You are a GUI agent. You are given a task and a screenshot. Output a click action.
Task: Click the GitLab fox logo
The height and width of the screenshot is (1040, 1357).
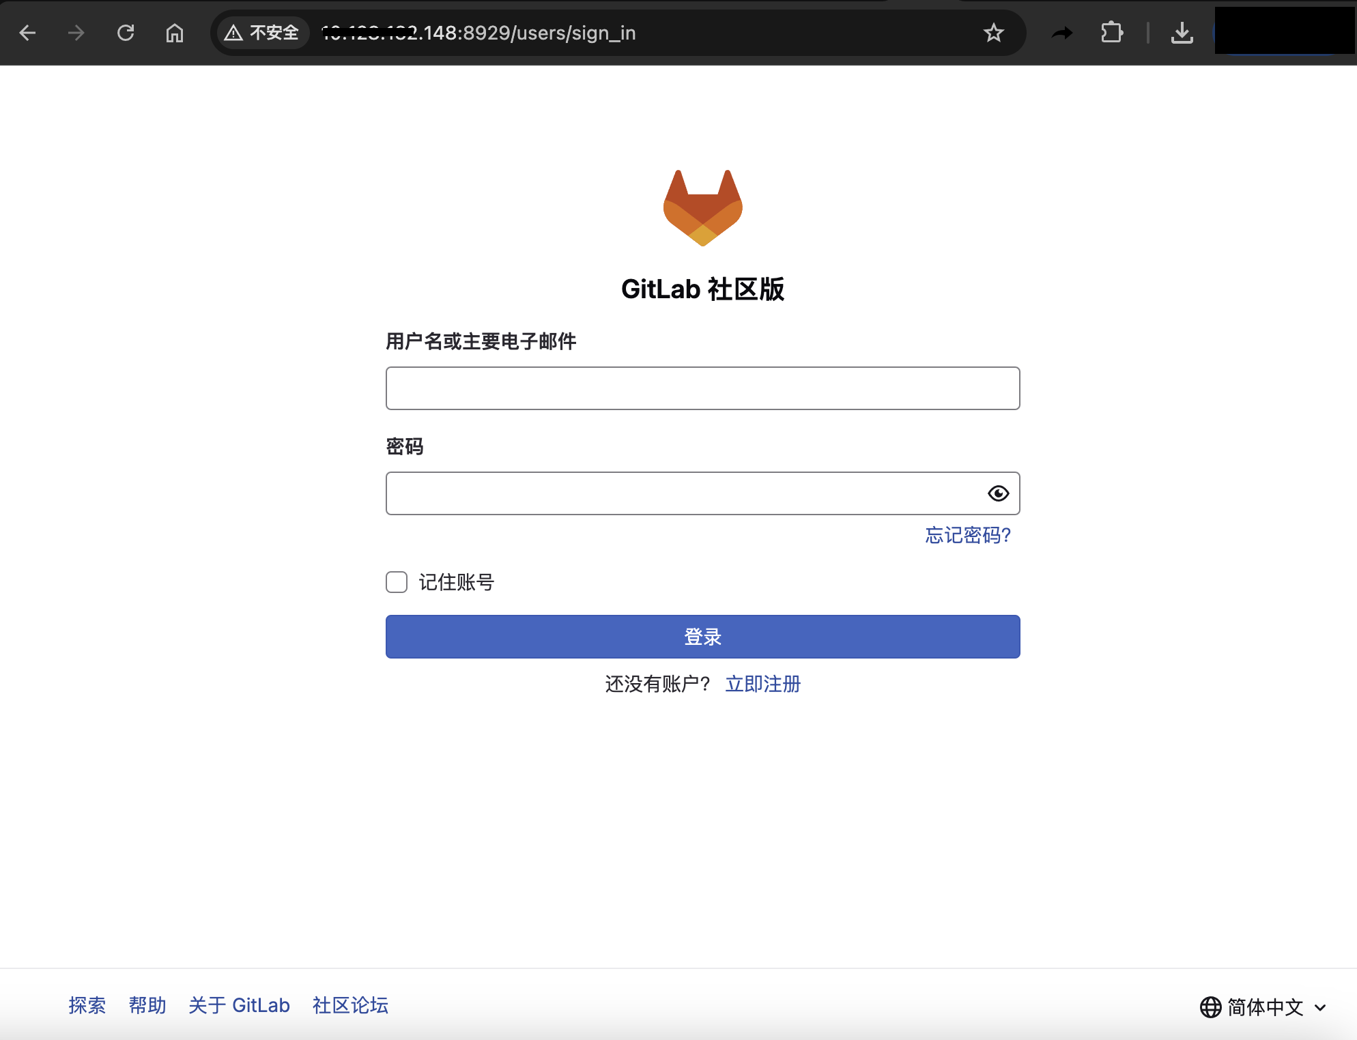(702, 208)
